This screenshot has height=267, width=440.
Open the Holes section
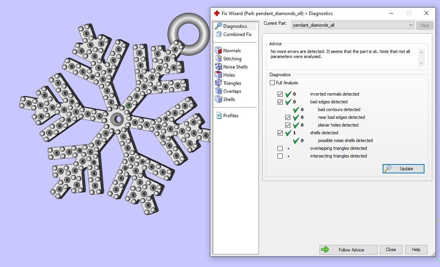tap(229, 75)
